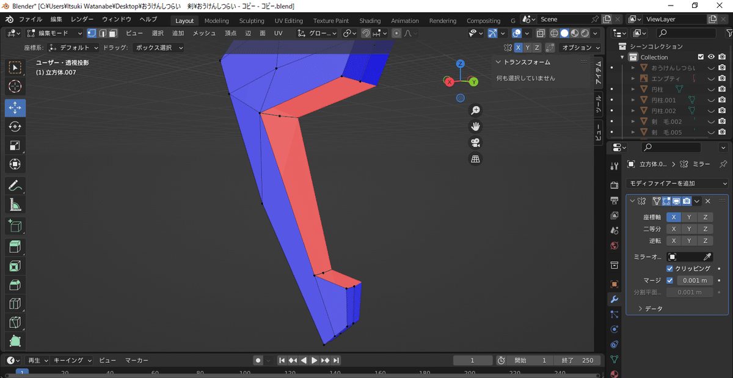
Task: Open the Render properties tab icon
Action: click(614, 185)
